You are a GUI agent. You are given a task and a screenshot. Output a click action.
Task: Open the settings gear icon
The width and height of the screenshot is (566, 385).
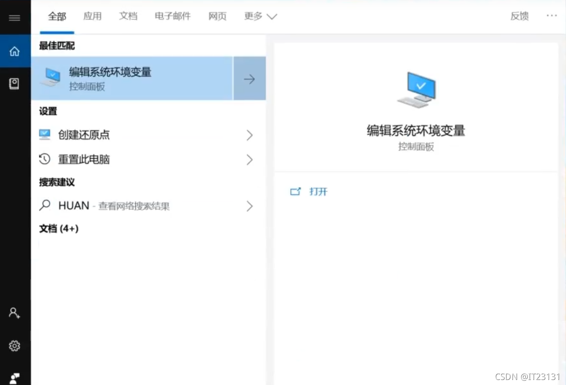pyautogui.click(x=15, y=346)
